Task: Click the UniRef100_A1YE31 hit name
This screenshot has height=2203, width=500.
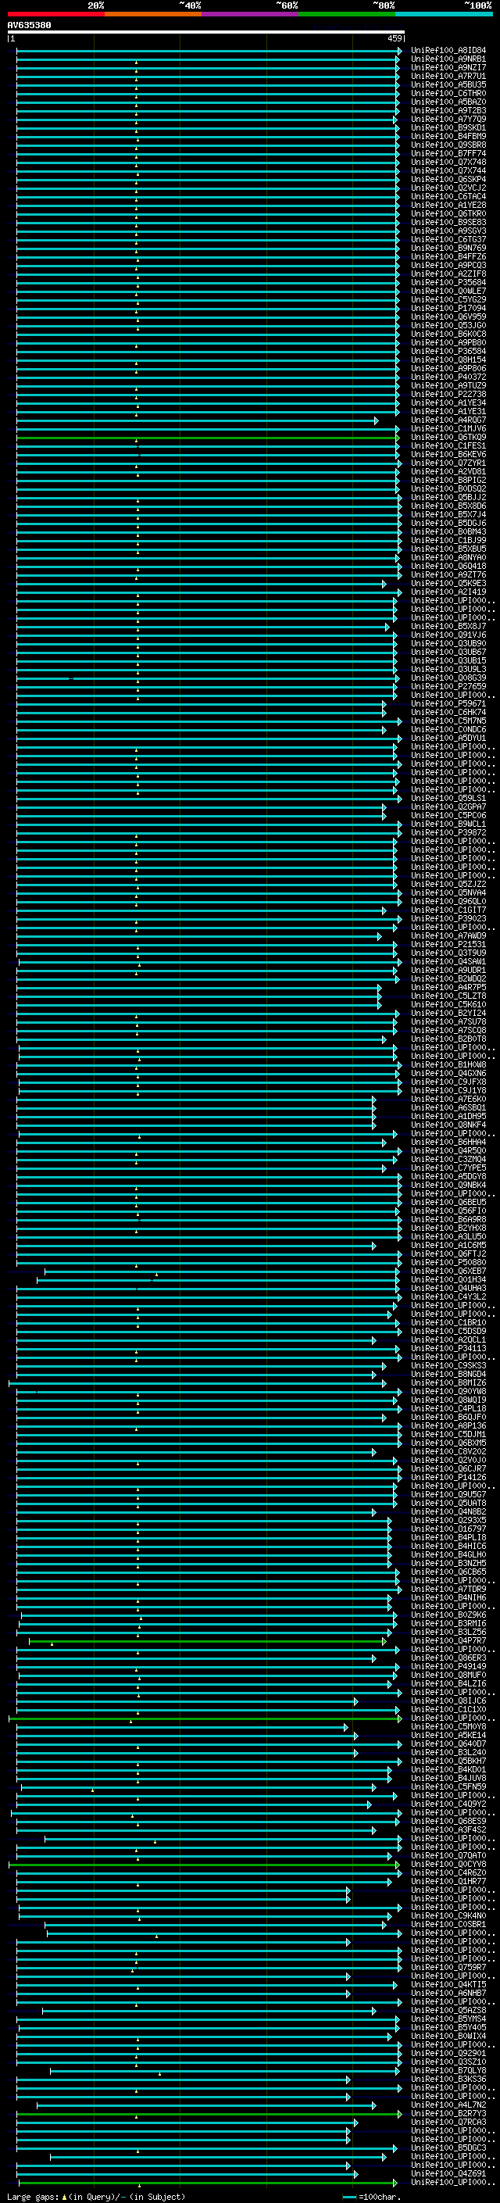Action: (x=448, y=411)
